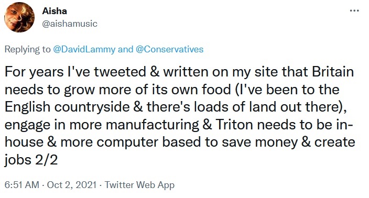Open the Aisha display name link
Image resolution: width=369 pixels, height=198 pixels.
(x=55, y=11)
